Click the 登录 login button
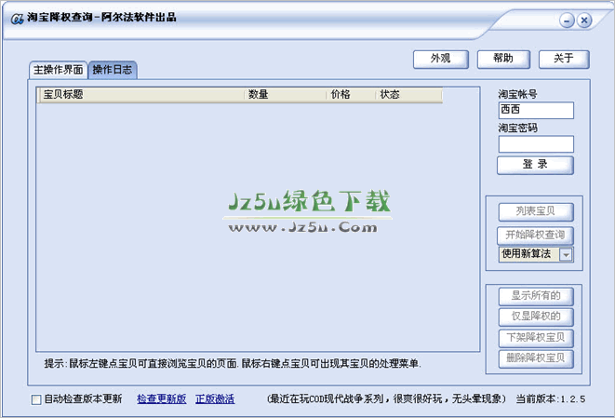The width and height of the screenshot is (615, 418). pyautogui.click(x=535, y=165)
